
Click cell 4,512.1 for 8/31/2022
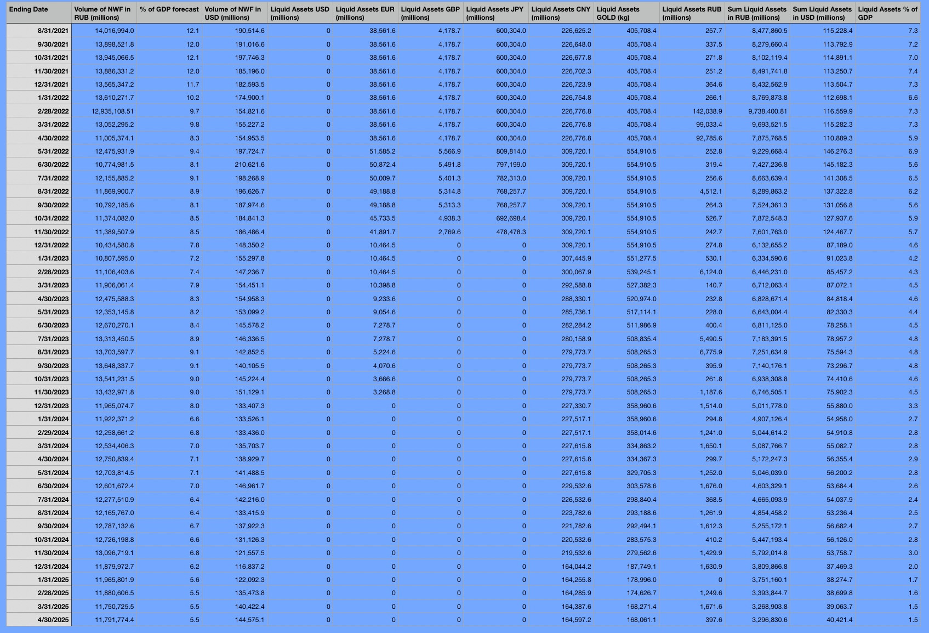(692, 191)
